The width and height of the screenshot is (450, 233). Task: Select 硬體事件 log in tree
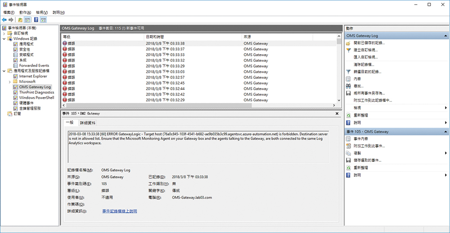point(27,103)
